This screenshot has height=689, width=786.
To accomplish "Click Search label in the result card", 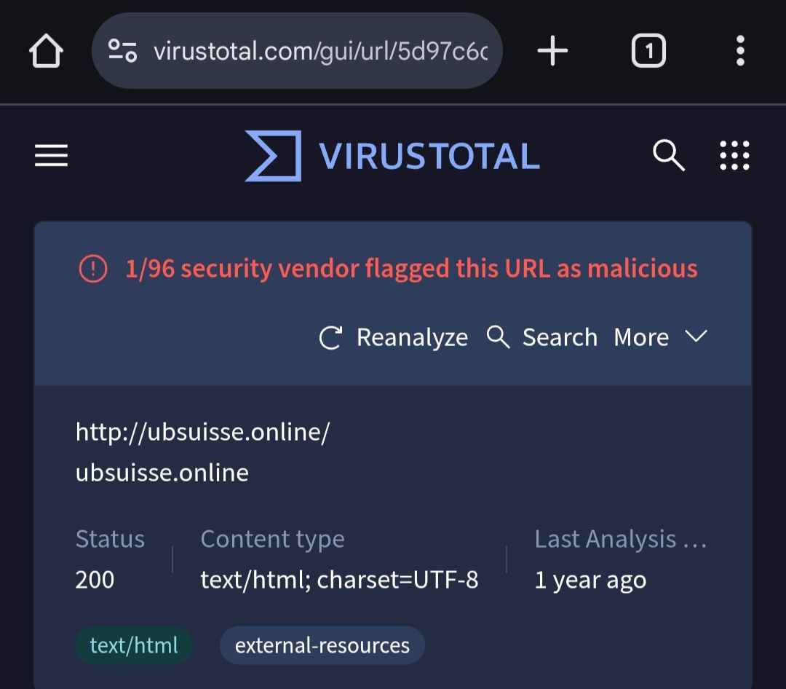I will (x=559, y=338).
